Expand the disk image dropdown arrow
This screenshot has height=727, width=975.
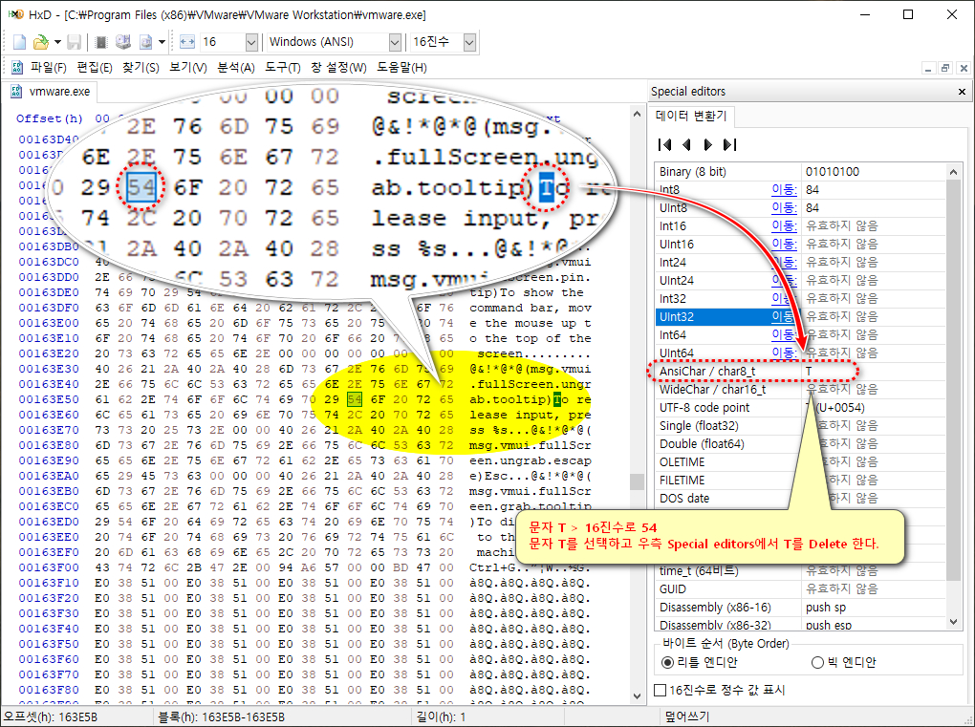(x=162, y=42)
